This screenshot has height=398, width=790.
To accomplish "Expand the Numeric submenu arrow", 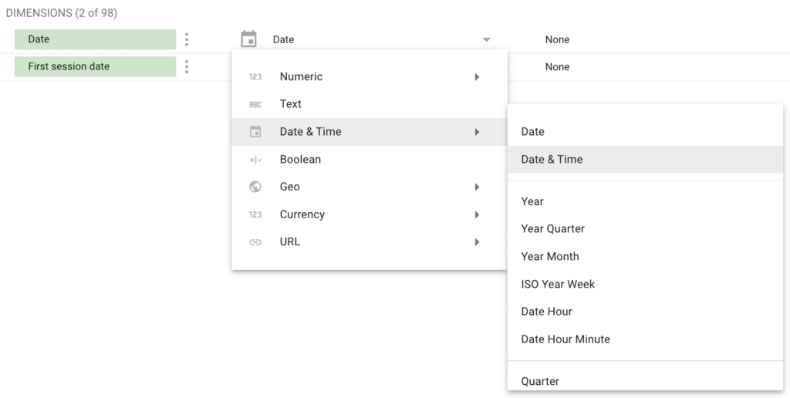I will click(477, 77).
